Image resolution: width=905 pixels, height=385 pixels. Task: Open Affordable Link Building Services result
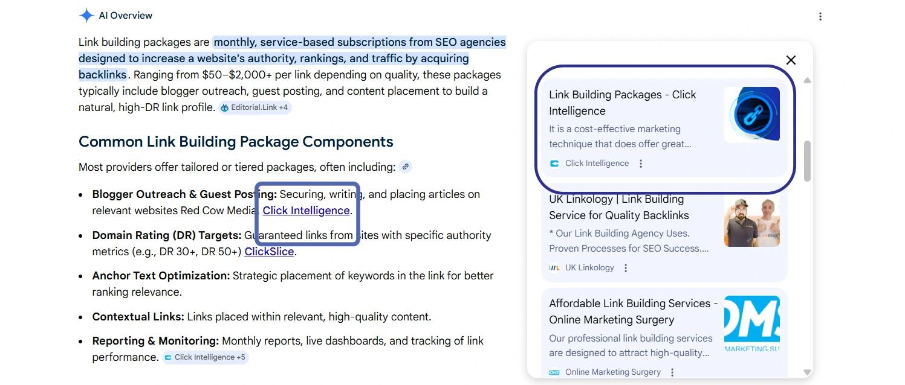[632, 311]
